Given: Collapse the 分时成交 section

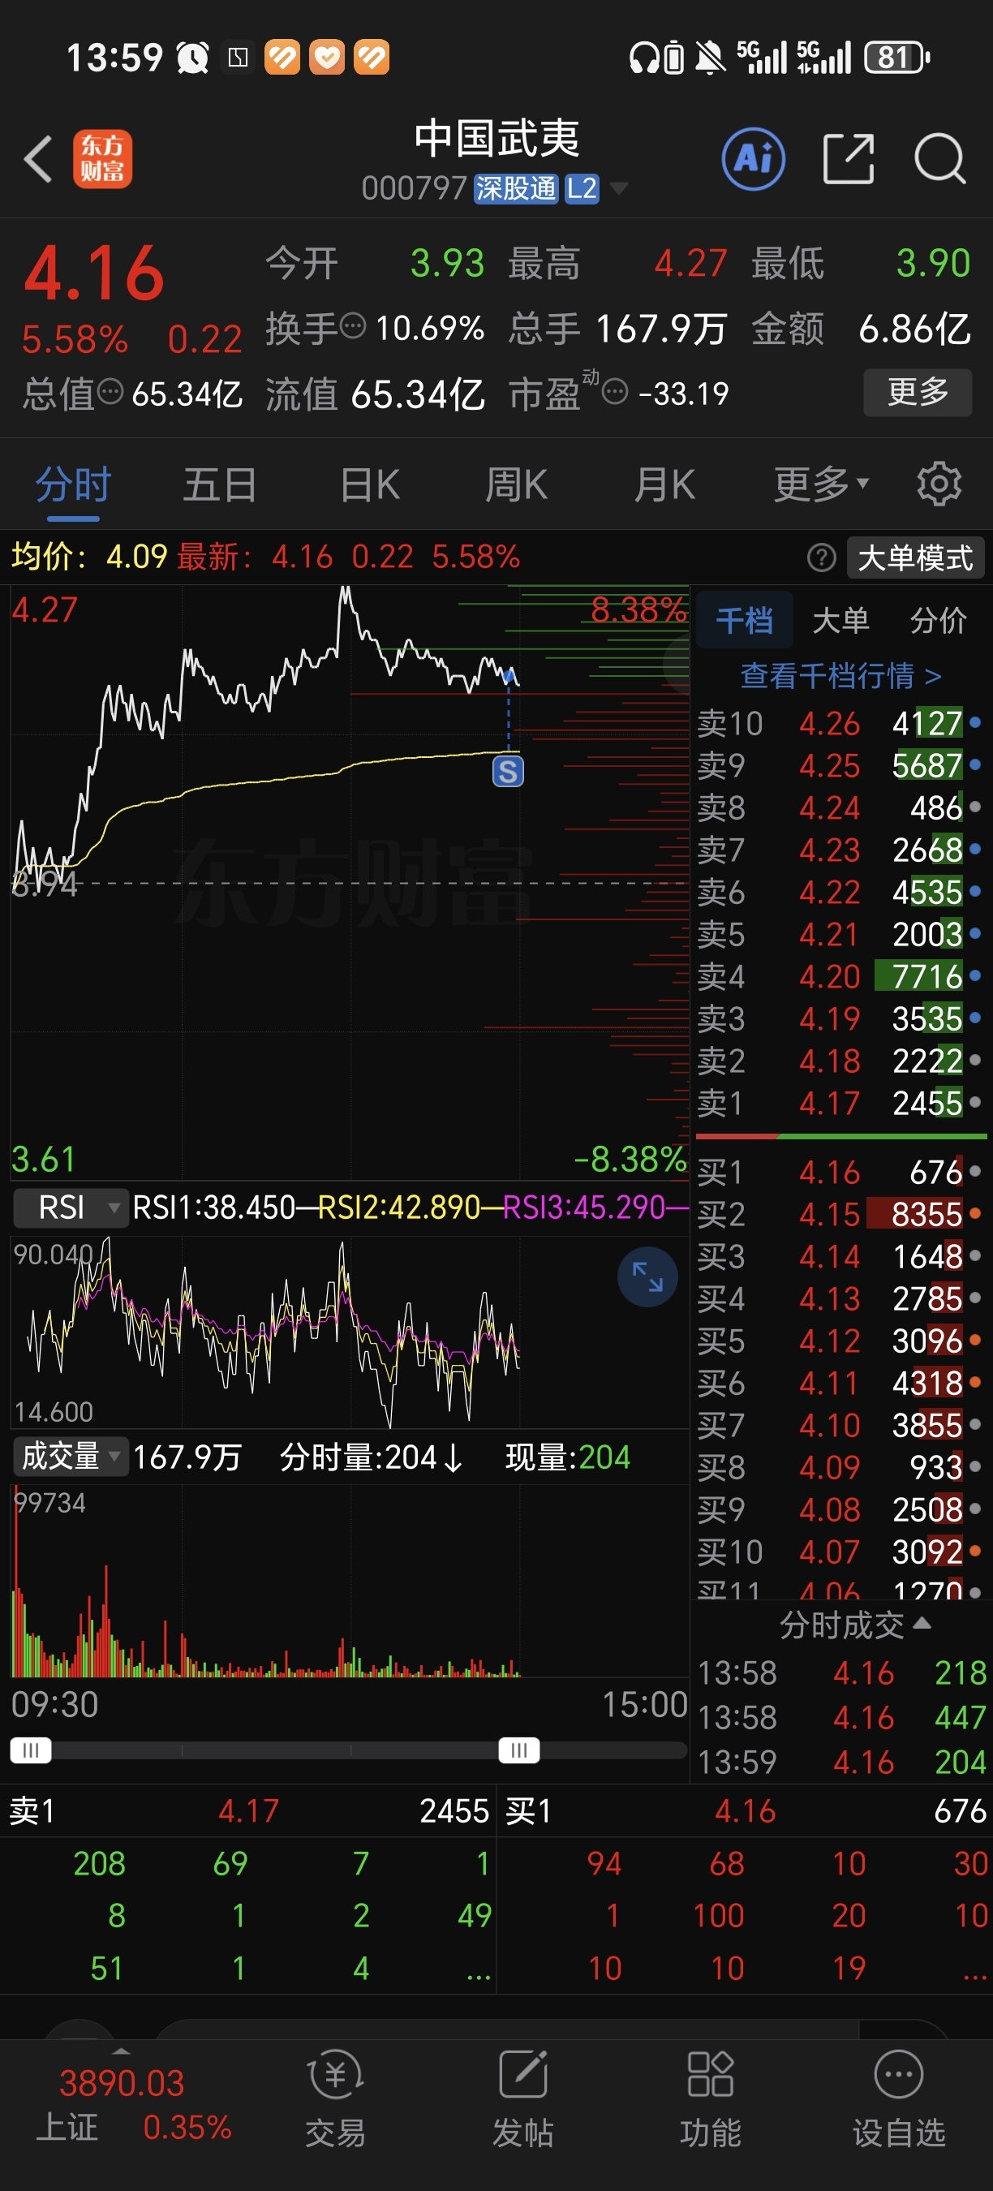Looking at the screenshot, I should (x=854, y=1625).
